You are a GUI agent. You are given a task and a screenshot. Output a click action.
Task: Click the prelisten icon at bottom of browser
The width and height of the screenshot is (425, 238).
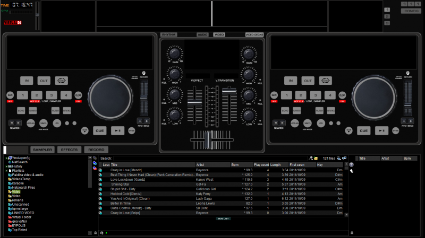click(101, 233)
